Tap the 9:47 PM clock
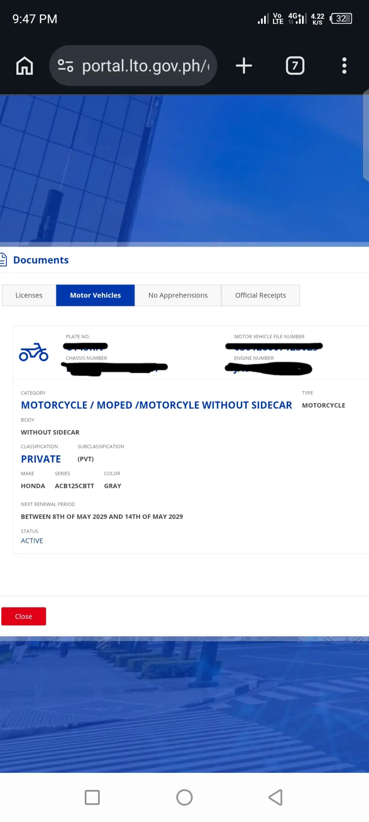The image size is (369, 822). [35, 19]
